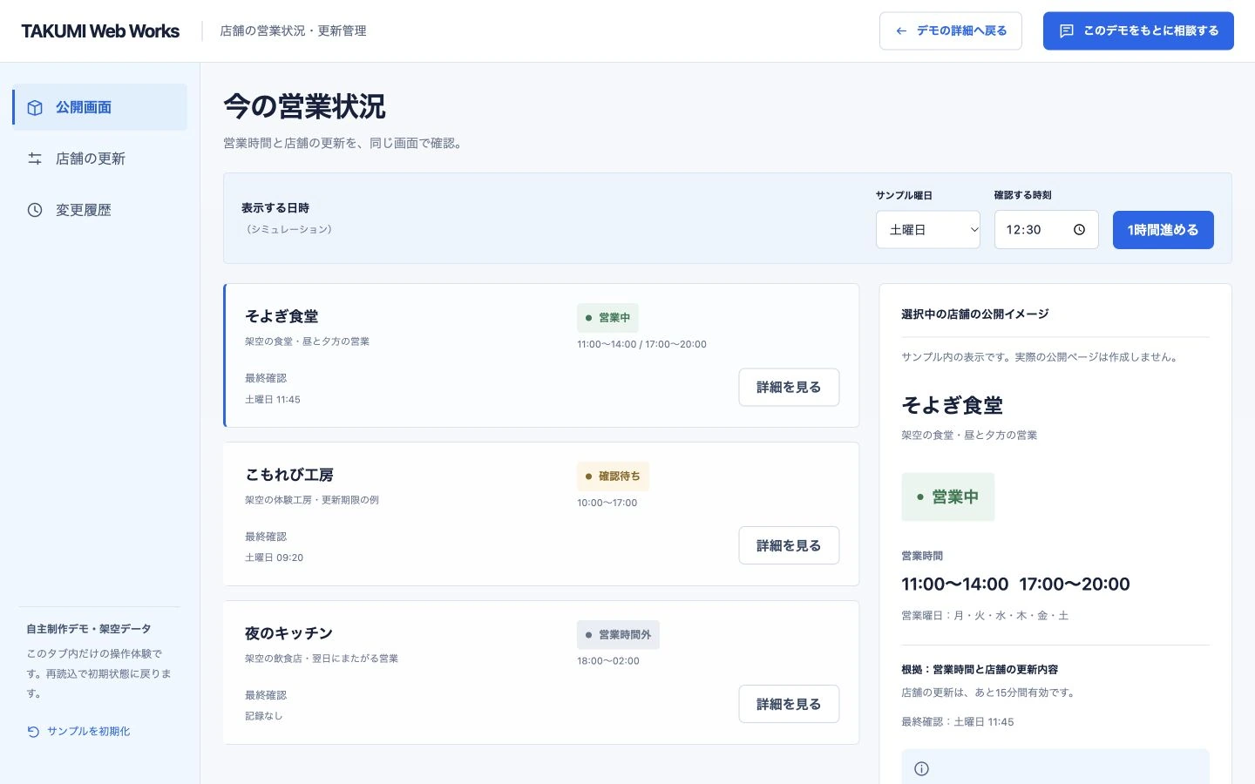Open the time picker clock icon
The height and width of the screenshot is (784, 1255).
[1079, 230]
